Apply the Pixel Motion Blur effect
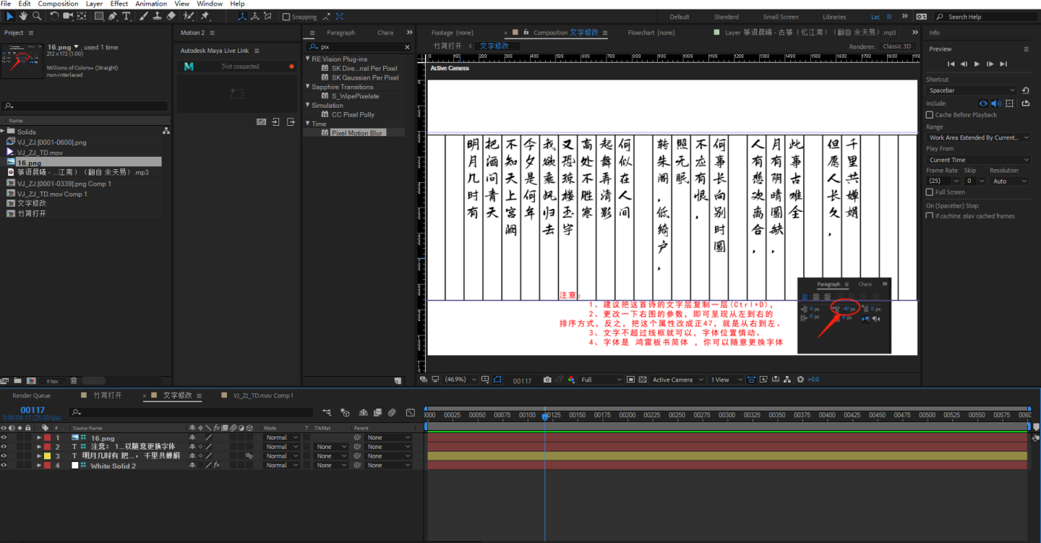This screenshot has width=1041, height=543. pyautogui.click(x=356, y=133)
